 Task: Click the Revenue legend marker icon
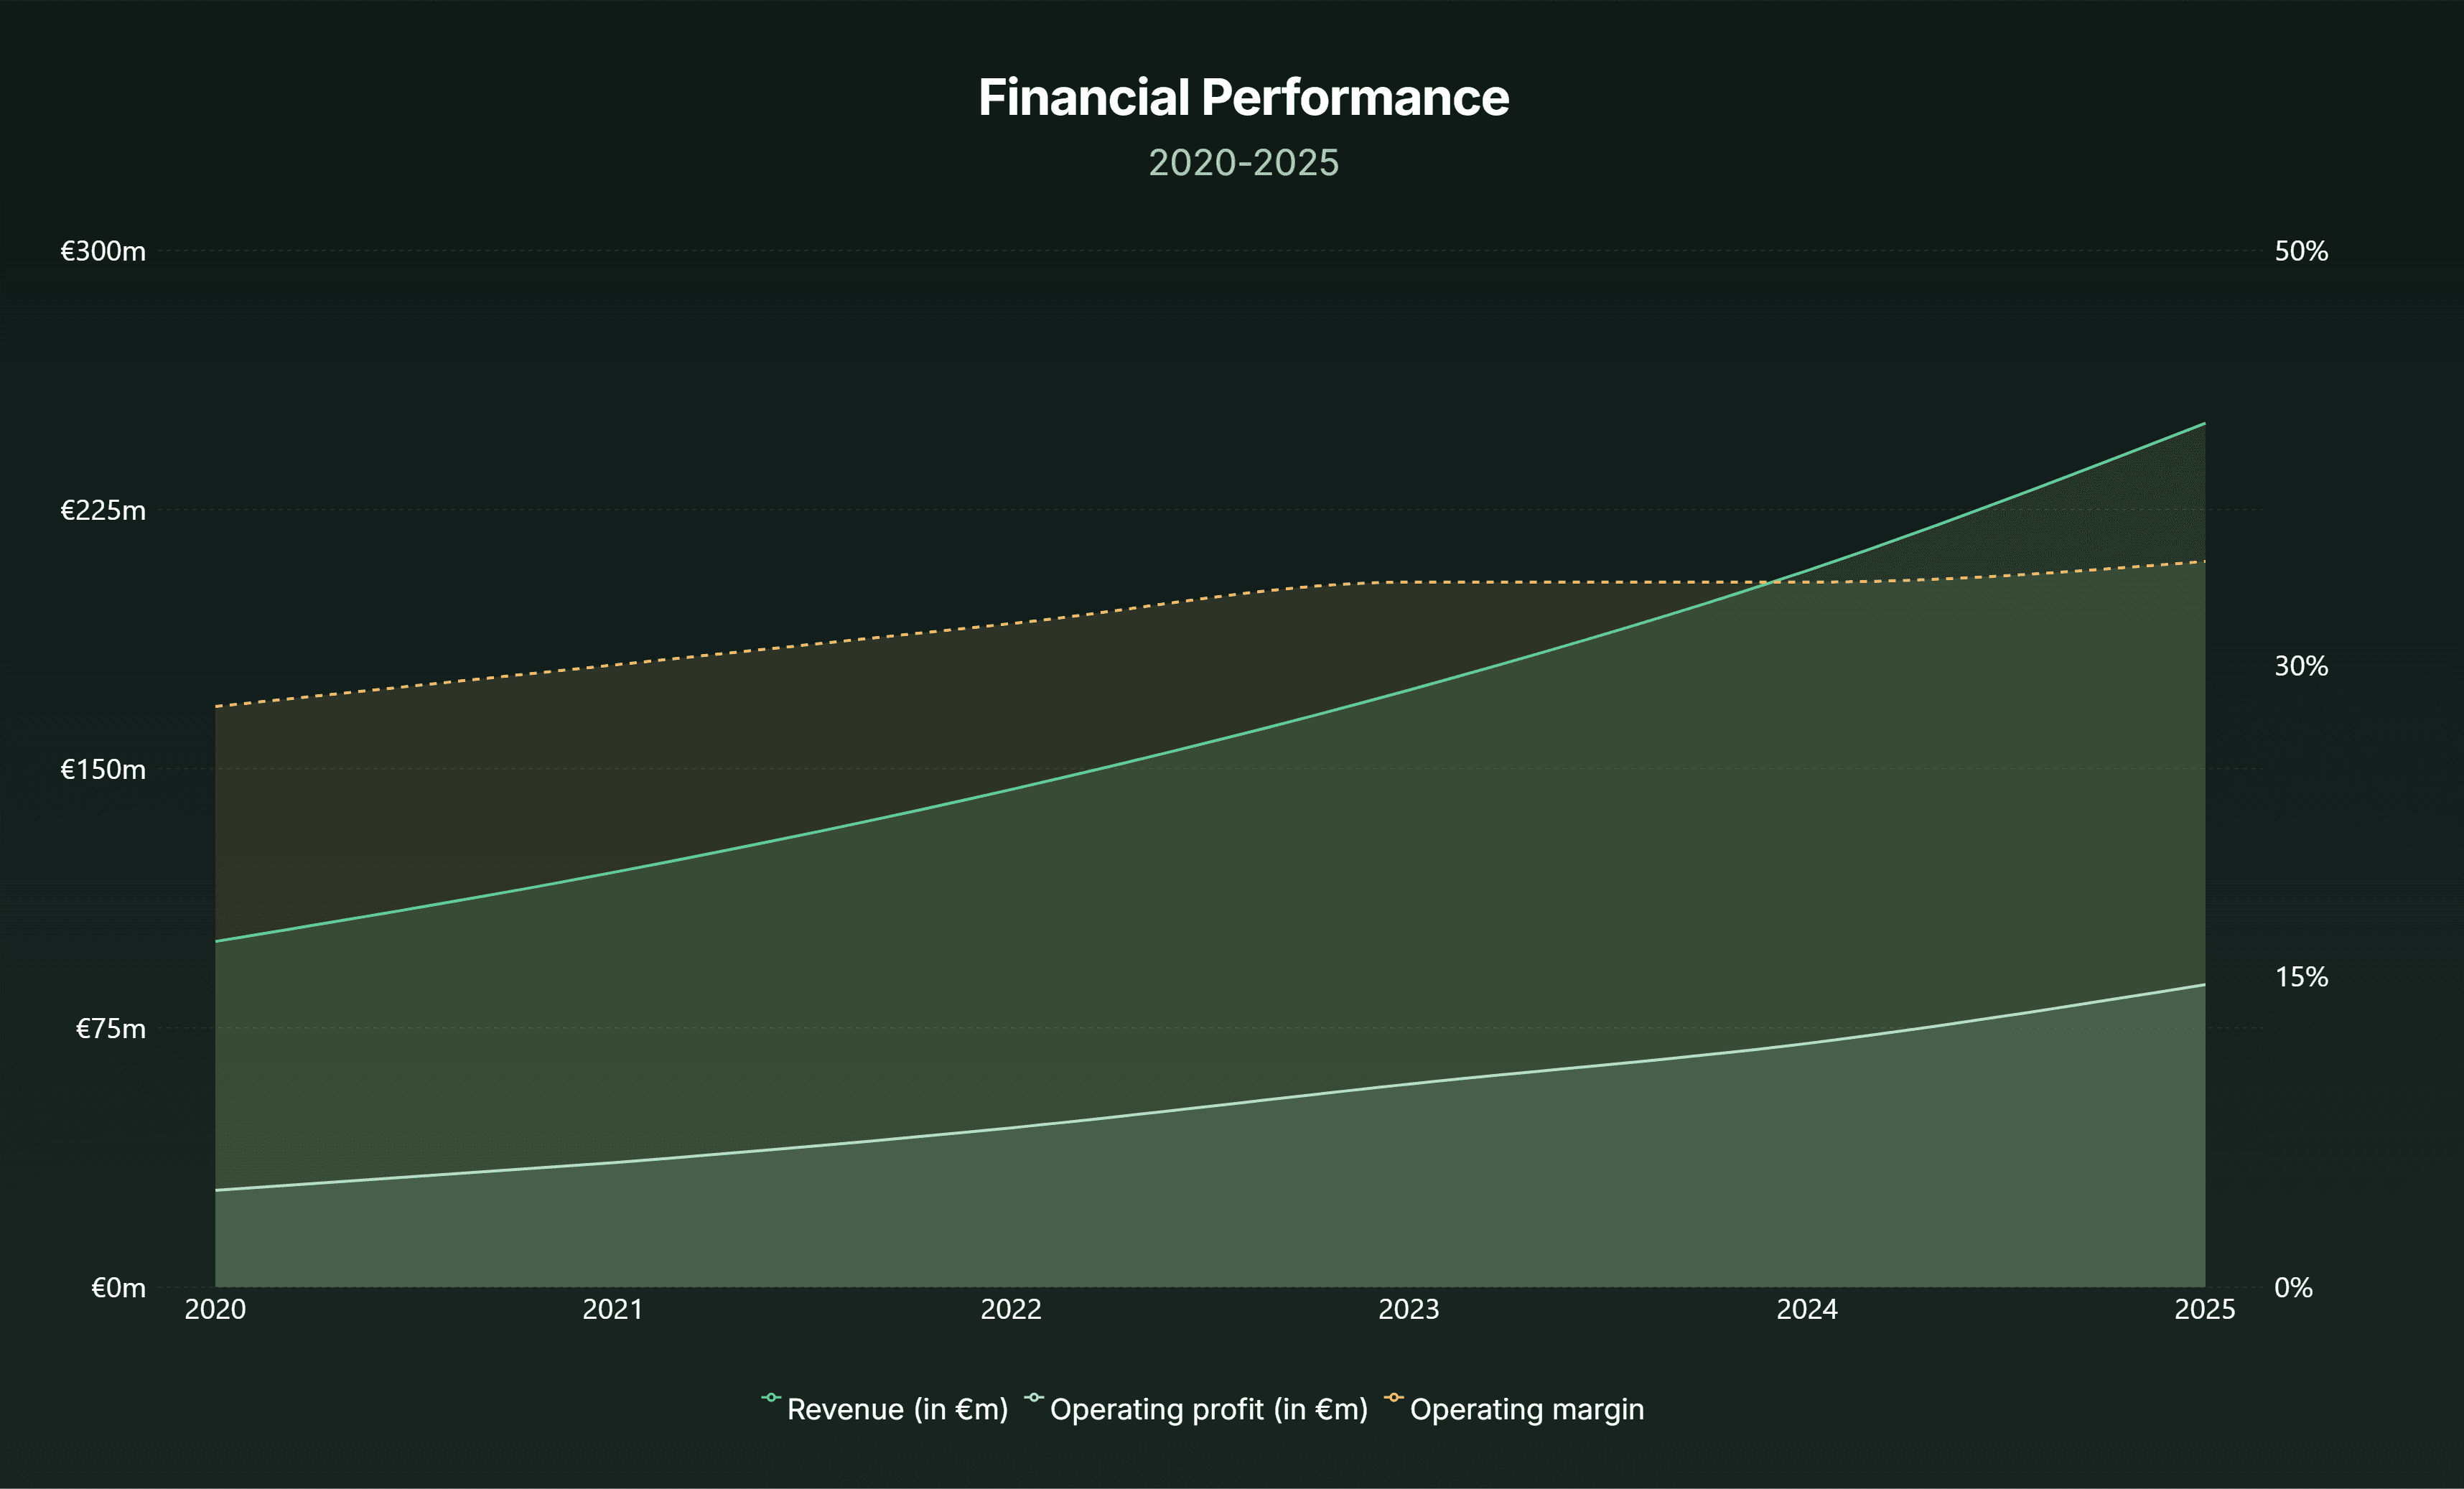point(770,1398)
